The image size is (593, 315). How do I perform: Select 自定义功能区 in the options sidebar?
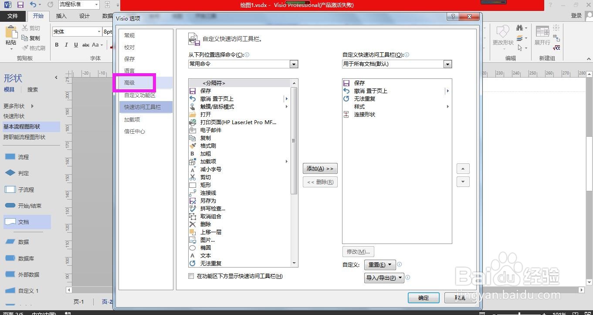point(140,95)
